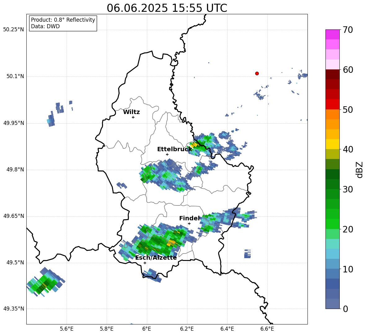
Task: Click the colorbar tick label 50
Action: click(x=348, y=110)
